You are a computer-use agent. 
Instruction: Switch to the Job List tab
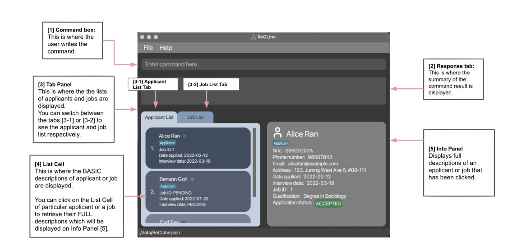pos(195,117)
